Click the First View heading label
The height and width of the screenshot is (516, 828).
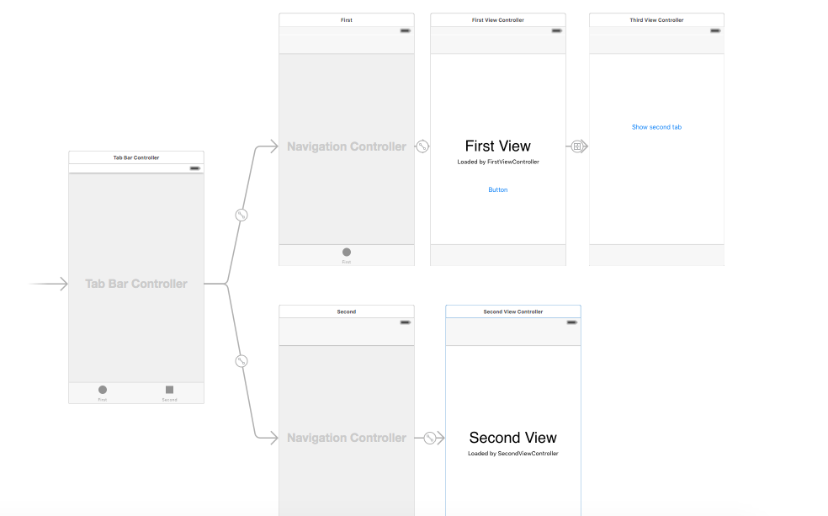498,146
